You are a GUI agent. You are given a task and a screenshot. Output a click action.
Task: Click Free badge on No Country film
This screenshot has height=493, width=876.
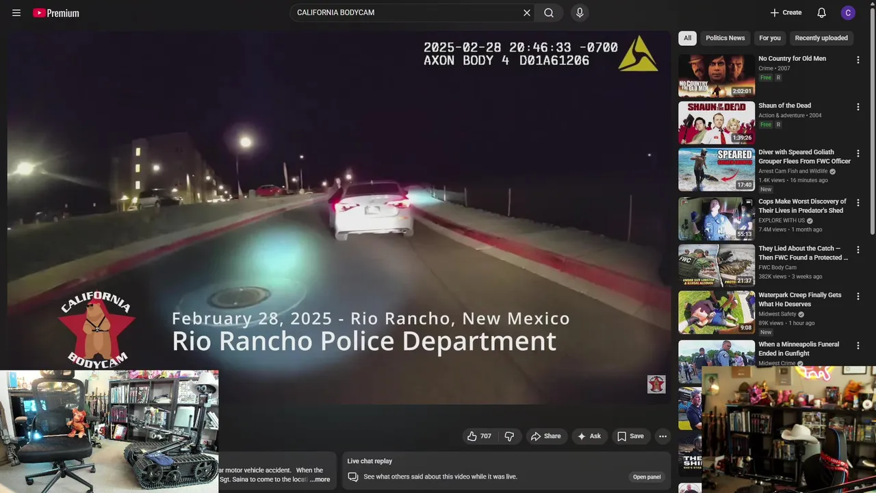coord(766,77)
